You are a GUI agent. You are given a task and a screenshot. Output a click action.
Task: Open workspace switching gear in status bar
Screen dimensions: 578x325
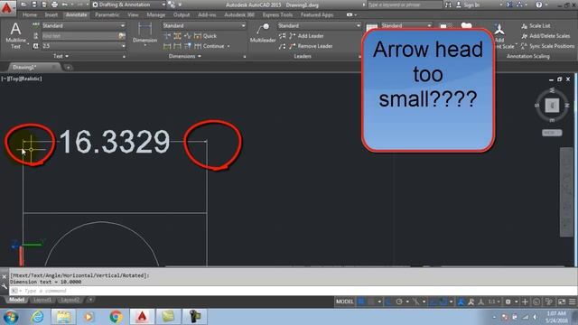(508, 302)
